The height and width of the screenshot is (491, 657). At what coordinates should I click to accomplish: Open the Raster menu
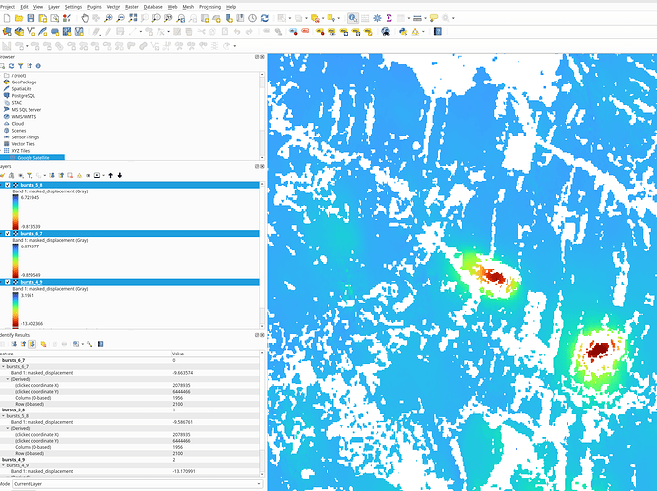pos(131,6)
